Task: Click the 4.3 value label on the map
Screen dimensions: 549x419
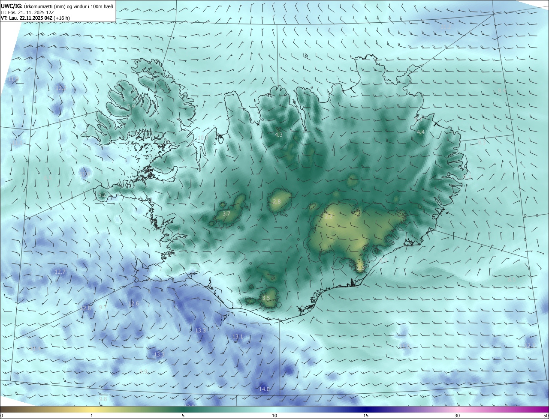Action: pyautogui.click(x=278, y=135)
